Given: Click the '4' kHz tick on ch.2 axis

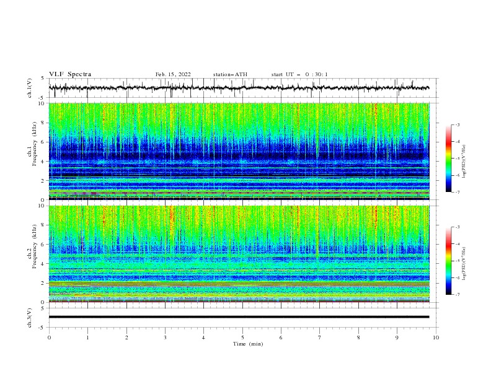Looking at the screenshot, I should click(43, 264).
